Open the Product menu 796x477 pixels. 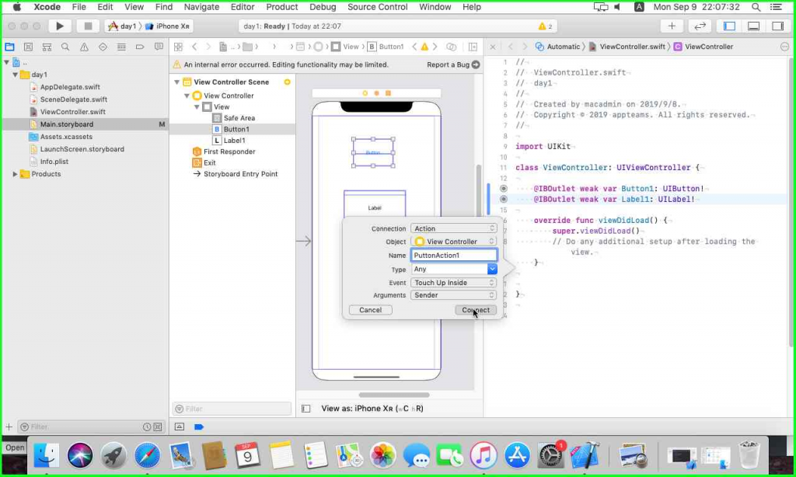pos(281,7)
